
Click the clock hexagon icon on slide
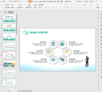point(49,52)
